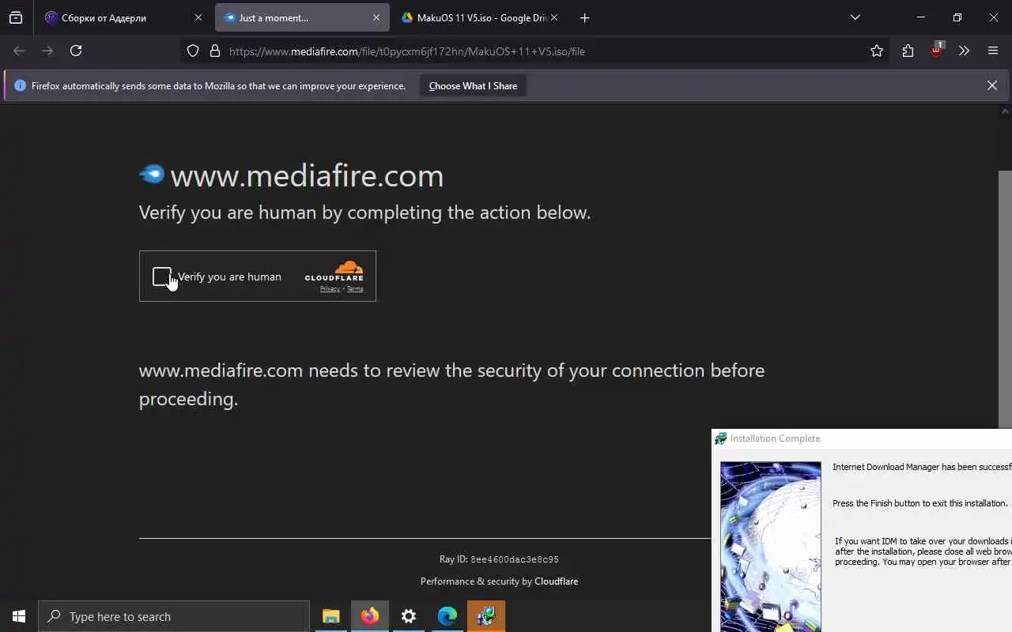Open the uBlock Origin extension icon
1012x632 pixels.
936,51
